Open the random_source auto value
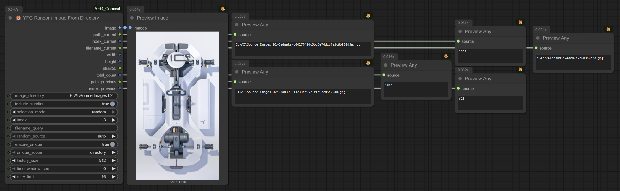The height and width of the screenshot is (191, 620). point(102,136)
